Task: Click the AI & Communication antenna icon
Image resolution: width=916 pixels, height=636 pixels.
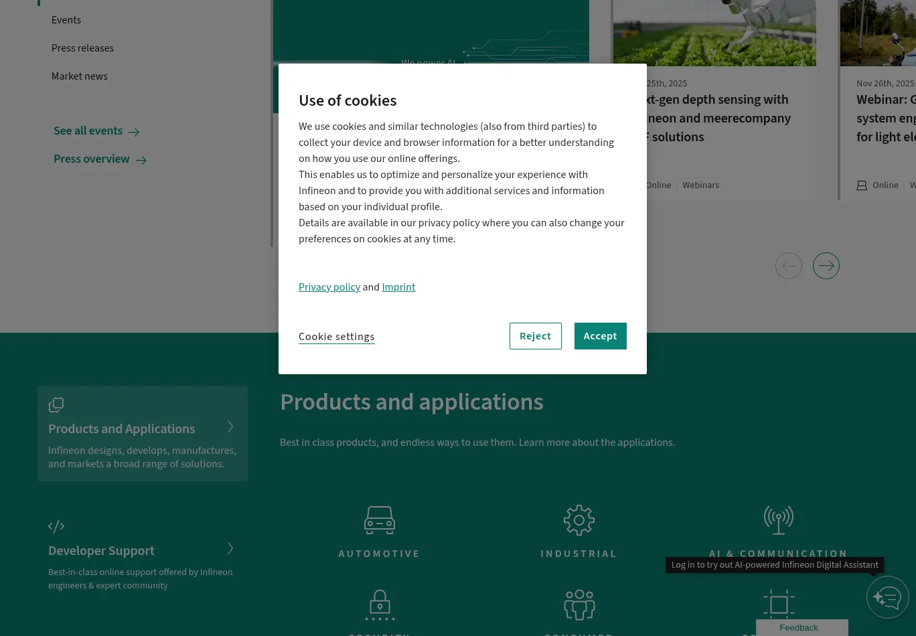Action: [x=778, y=520]
